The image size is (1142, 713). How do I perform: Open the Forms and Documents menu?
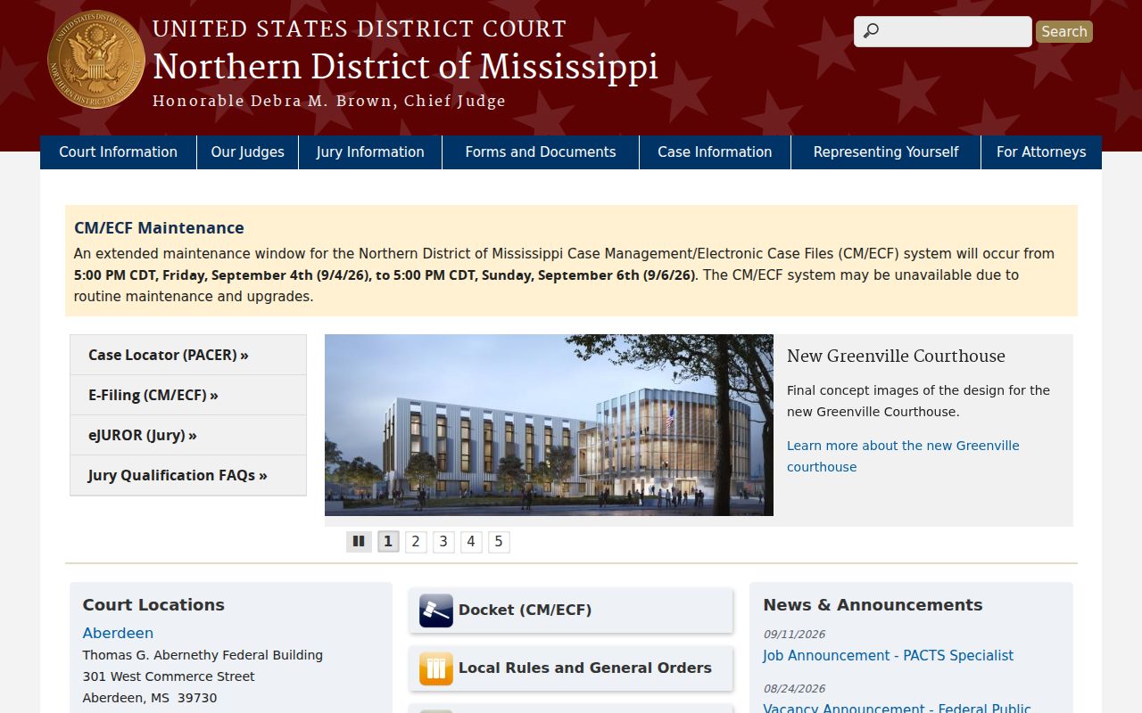coord(541,152)
